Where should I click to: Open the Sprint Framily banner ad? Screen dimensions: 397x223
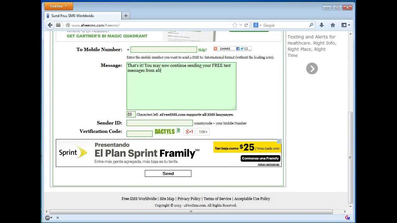click(x=168, y=153)
